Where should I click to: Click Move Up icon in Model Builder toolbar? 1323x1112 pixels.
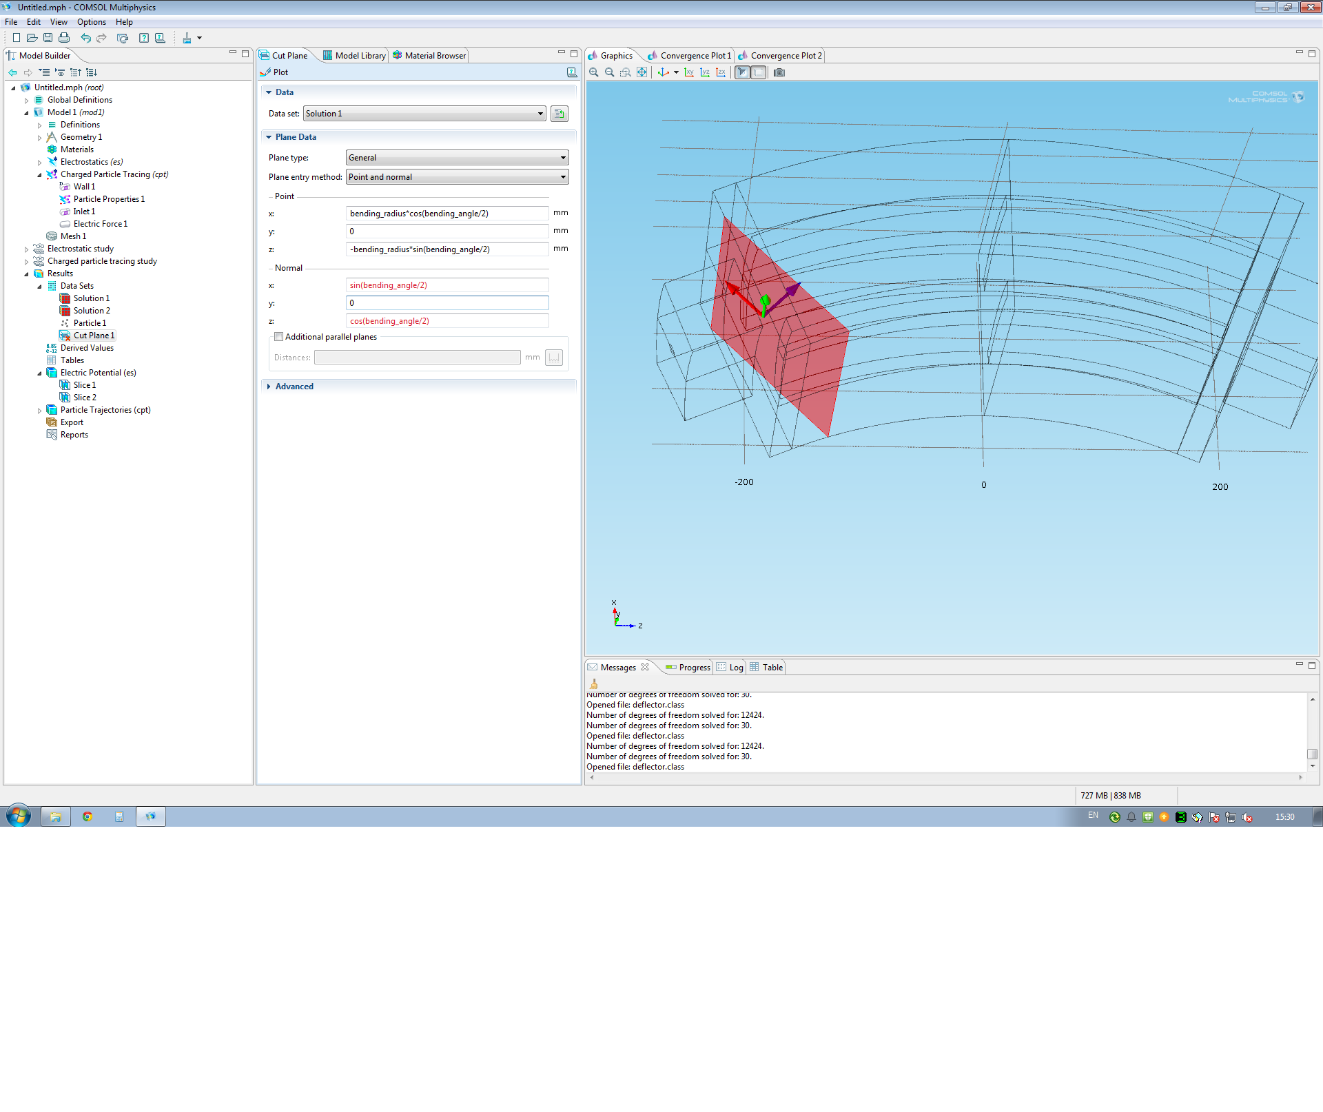point(76,72)
